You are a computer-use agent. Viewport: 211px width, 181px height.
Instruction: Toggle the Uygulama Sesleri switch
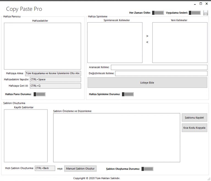195,13
